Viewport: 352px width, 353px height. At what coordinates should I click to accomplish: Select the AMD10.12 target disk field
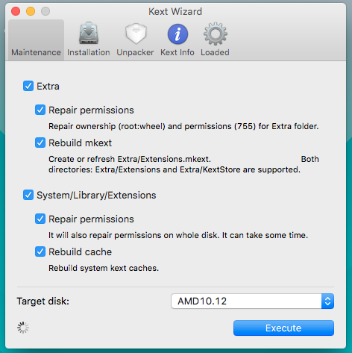[252, 302]
